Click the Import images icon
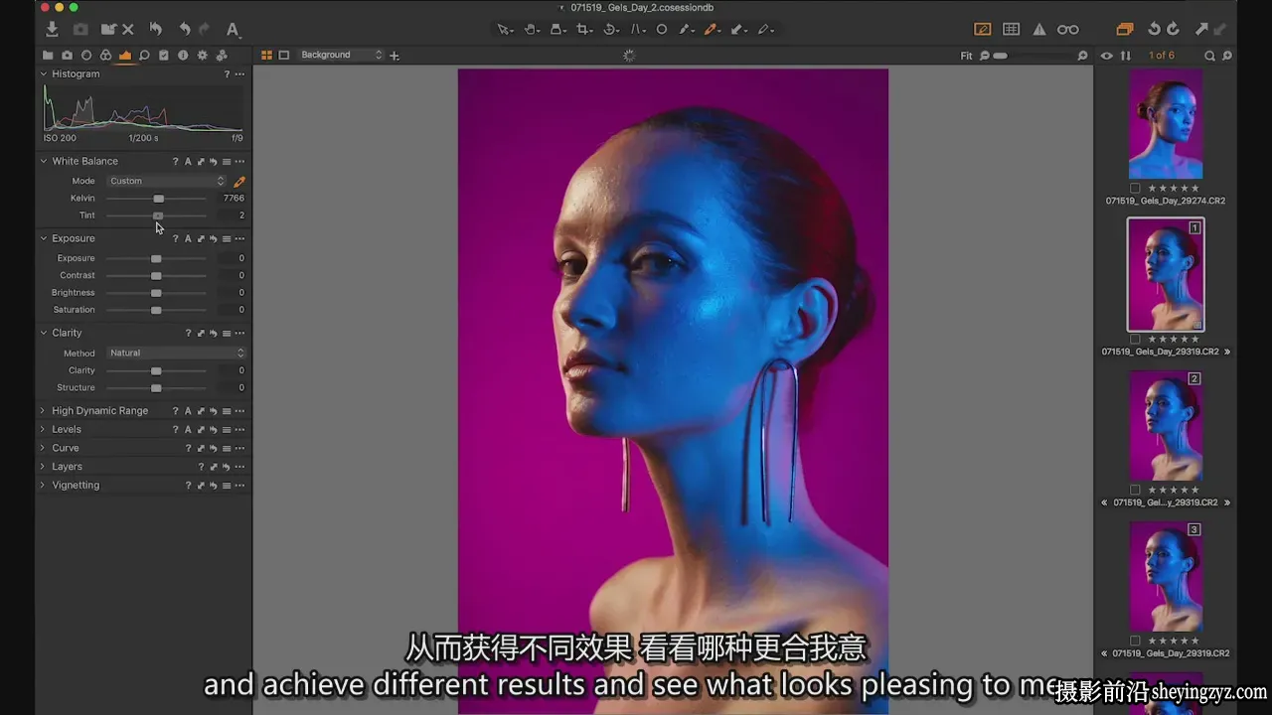Screen dimensions: 1272x715 click(52, 30)
